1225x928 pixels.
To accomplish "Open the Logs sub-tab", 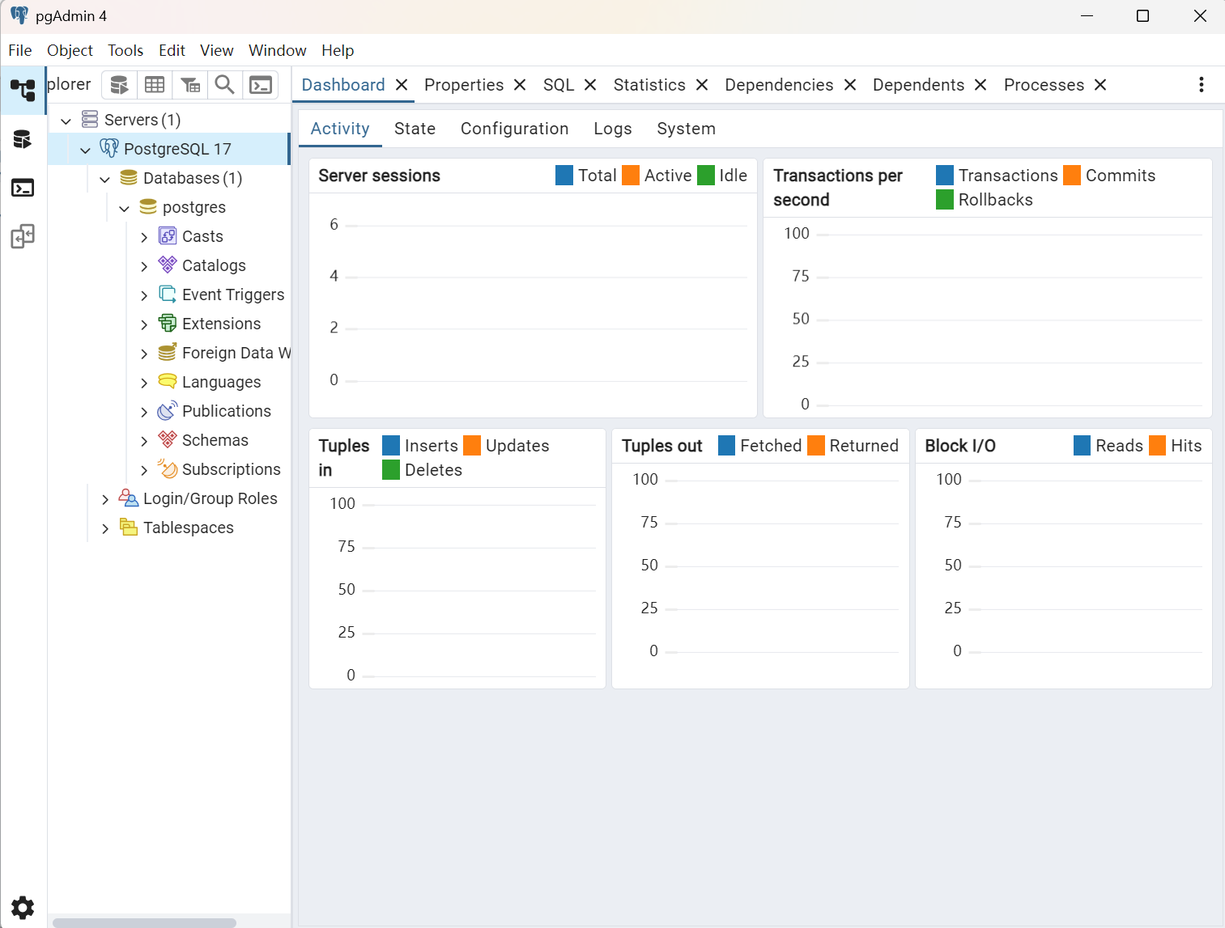I will coord(612,129).
